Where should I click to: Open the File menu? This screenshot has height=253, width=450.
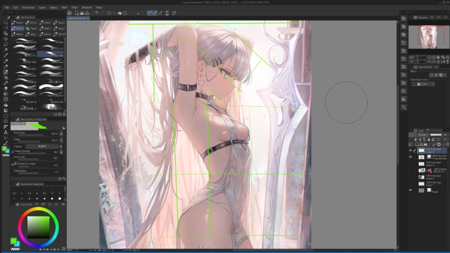tap(7, 7)
